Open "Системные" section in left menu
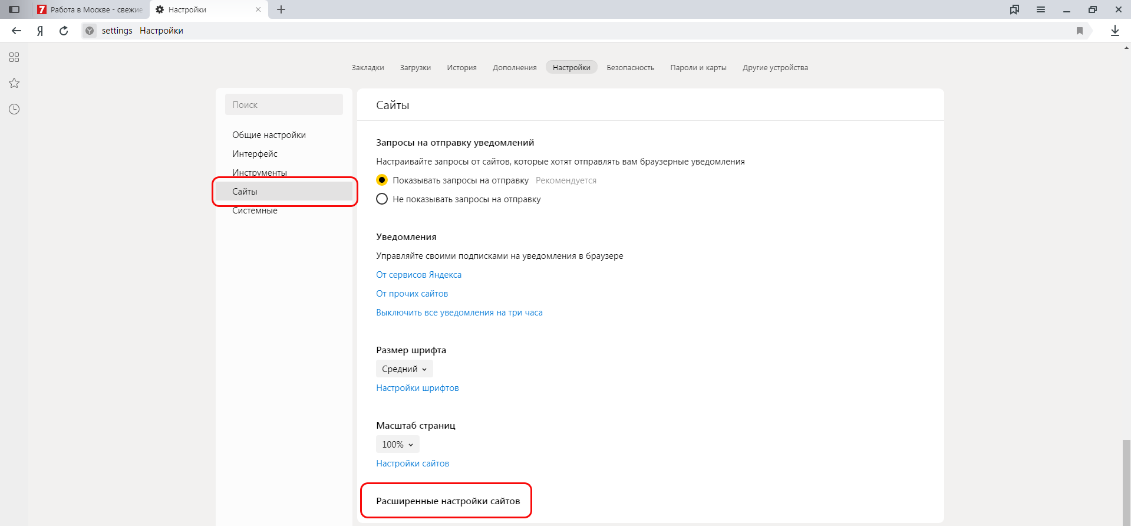 point(255,211)
